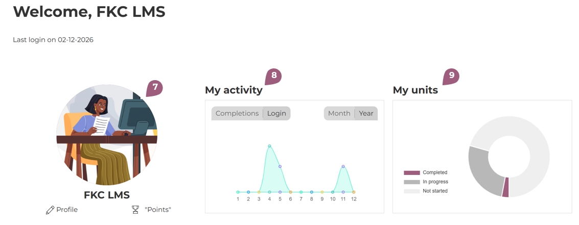Open the Profile link
This screenshot has height=225, width=579.
[x=67, y=210]
